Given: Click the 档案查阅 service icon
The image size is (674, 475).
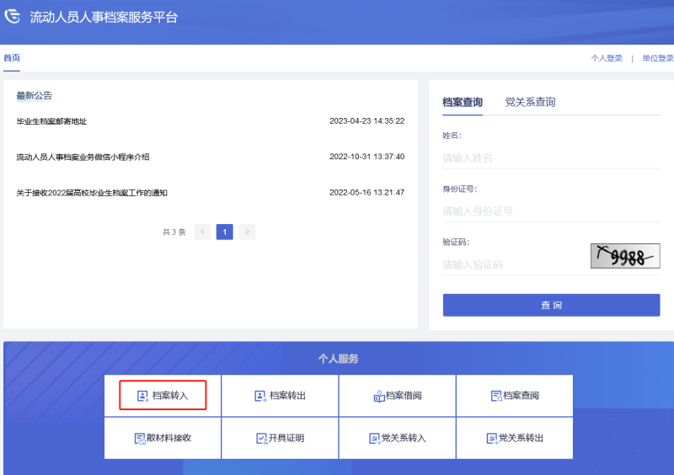Looking at the screenshot, I should point(496,396).
